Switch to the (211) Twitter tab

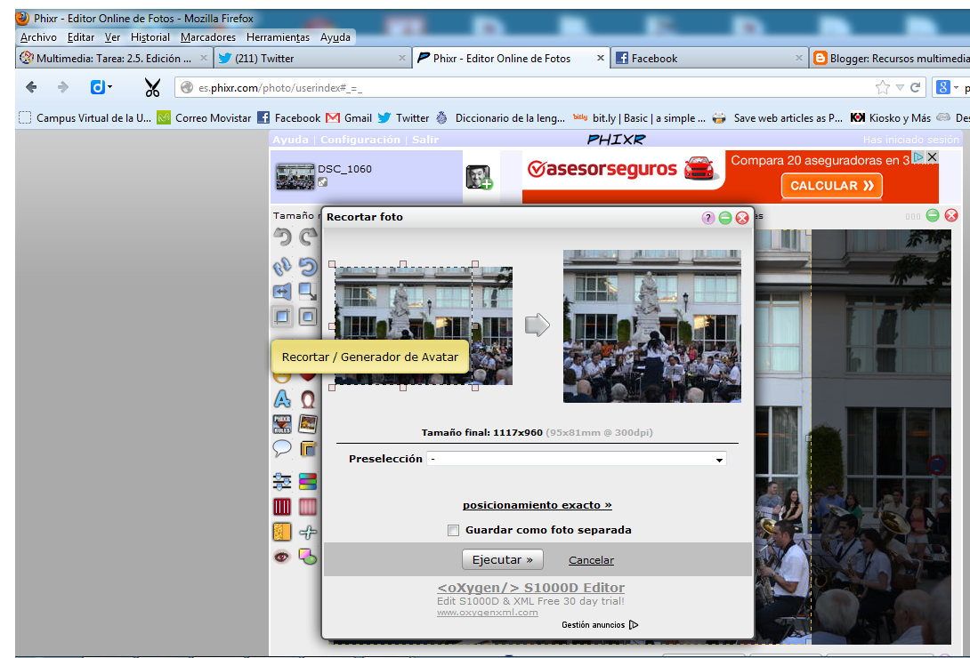[x=312, y=58]
